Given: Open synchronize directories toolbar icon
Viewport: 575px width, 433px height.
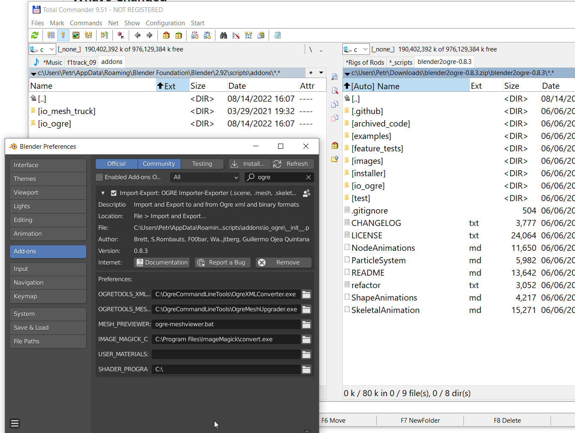Looking at the screenshot, I should [x=248, y=35].
